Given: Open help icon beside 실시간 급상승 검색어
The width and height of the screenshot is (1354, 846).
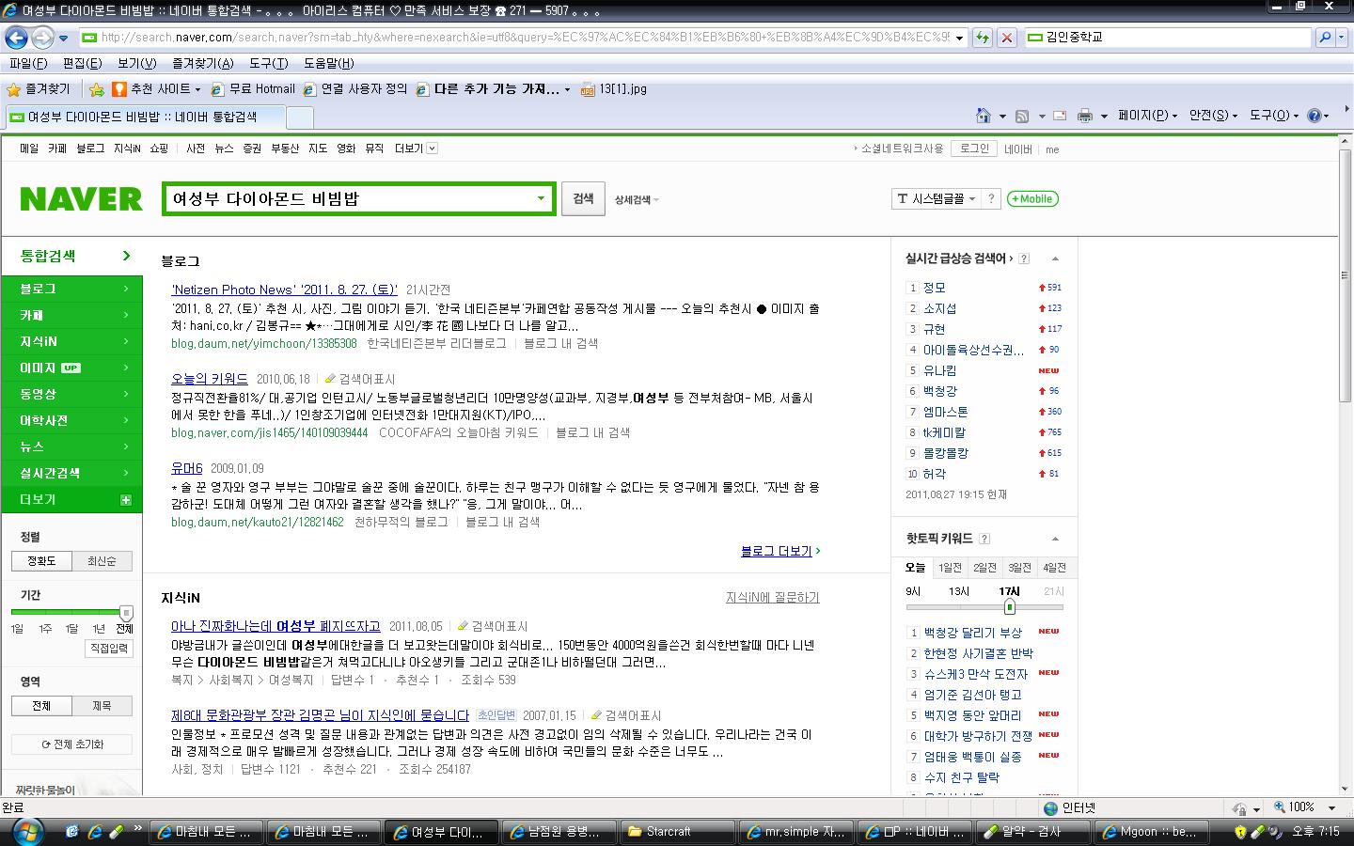Looking at the screenshot, I should pyautogui.click(x=1024, y=258).
